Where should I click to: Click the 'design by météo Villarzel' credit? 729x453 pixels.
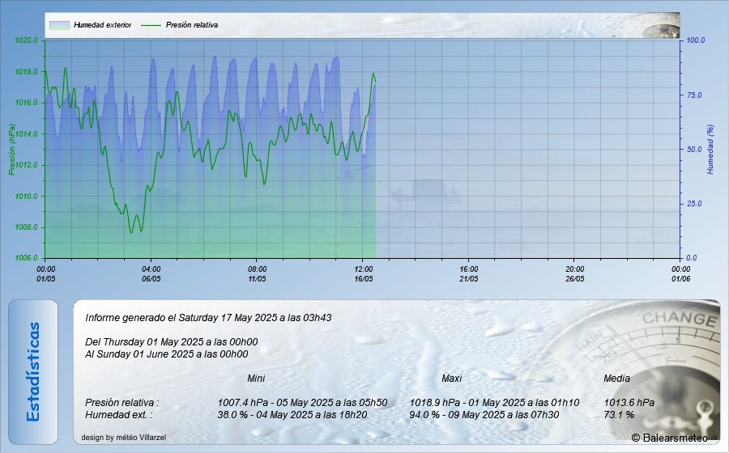pyautogui.click(x=124, y=437)
